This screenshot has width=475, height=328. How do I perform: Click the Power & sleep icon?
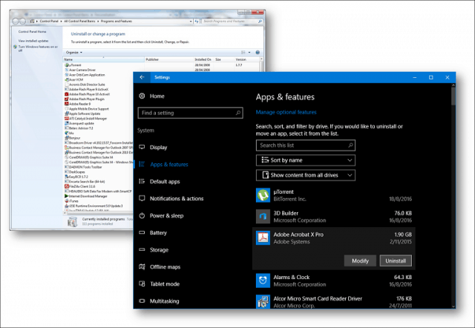142,215
